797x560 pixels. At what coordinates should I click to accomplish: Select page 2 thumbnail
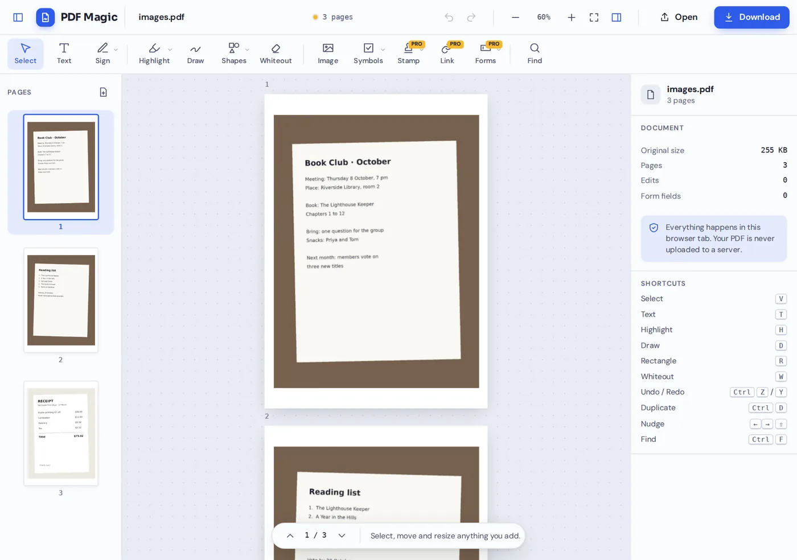tap(61, 300)
